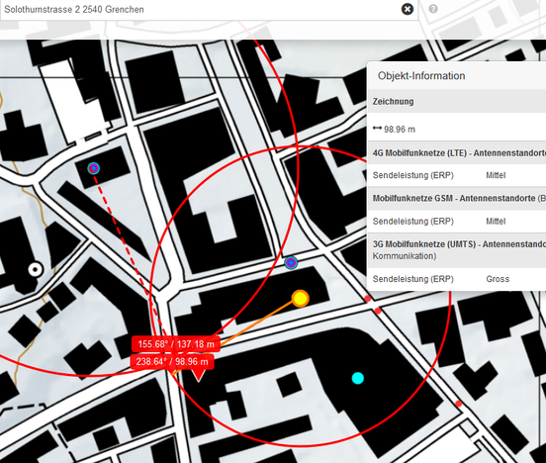Click the Objekt-Information panel title
The width and height of the screenshot is (546, 463).
click(x=421, y=75)
